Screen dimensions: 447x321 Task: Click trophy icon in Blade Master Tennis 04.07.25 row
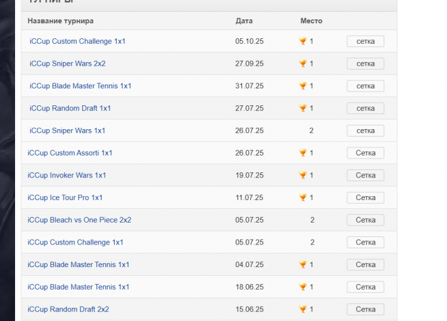pyautogui.click(x=303, y=265)
